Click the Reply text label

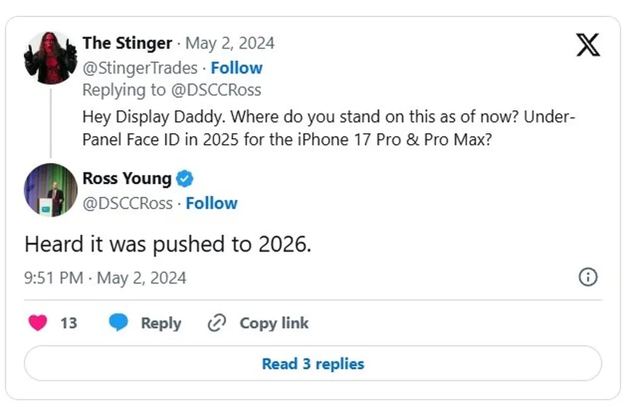(x=161, y=323)
